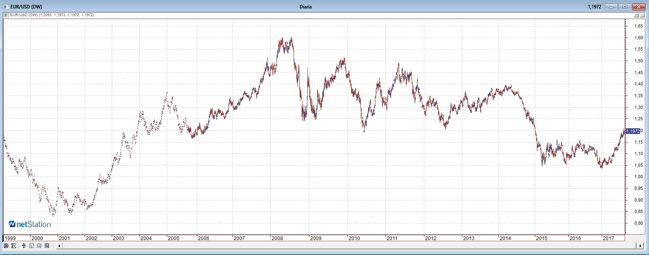
Task: Click the window icon beside EUR/USD (DW) title
Action: (x=6, y=7)
